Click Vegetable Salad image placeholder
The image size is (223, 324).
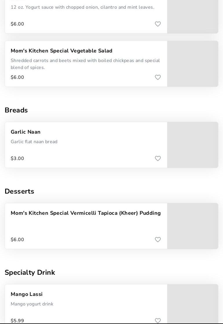[x=193, y=64]
